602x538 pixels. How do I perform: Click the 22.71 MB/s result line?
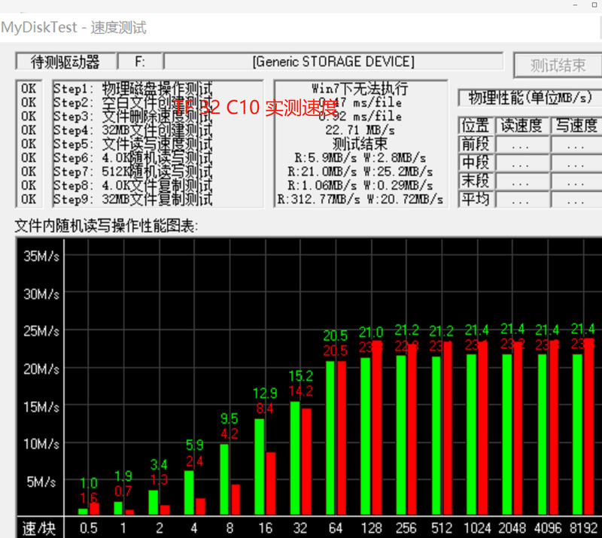[360, 130]
